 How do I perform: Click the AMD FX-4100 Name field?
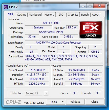coord(51,23)
